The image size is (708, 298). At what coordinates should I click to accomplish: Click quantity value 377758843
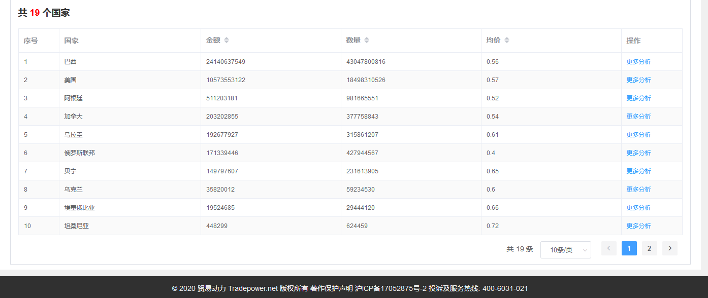click(x=362, y=117)
